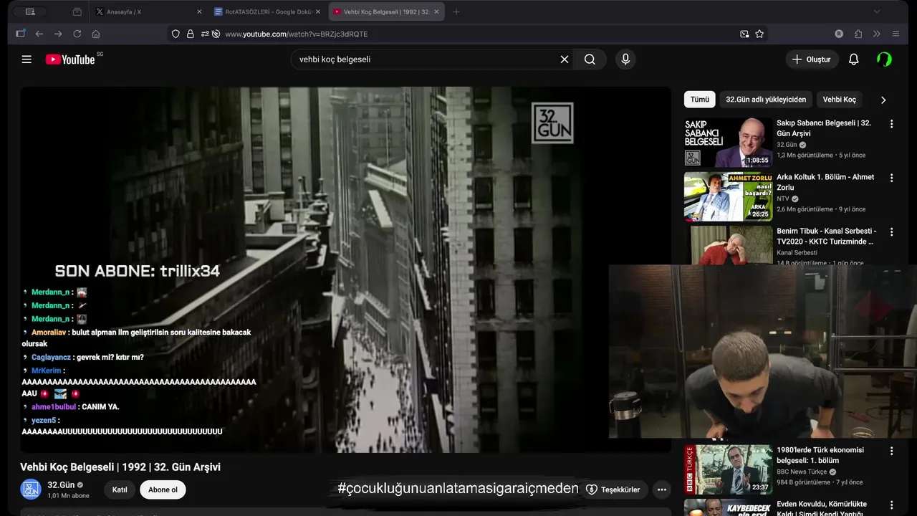This screenshot has width=917, height=516.
Task: Click the Ahmet Zorlu Arka Koltuk thumbnail
Action: tap(728, 196)
